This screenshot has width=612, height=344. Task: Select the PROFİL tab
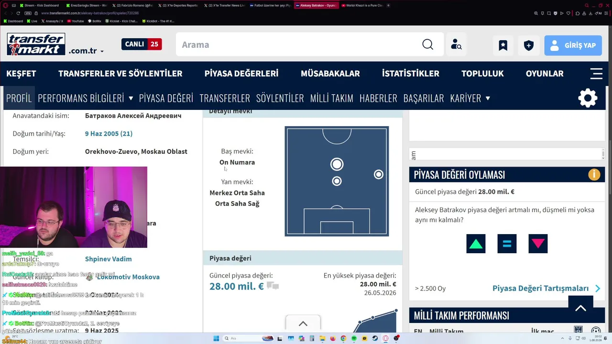pos(19,98)
